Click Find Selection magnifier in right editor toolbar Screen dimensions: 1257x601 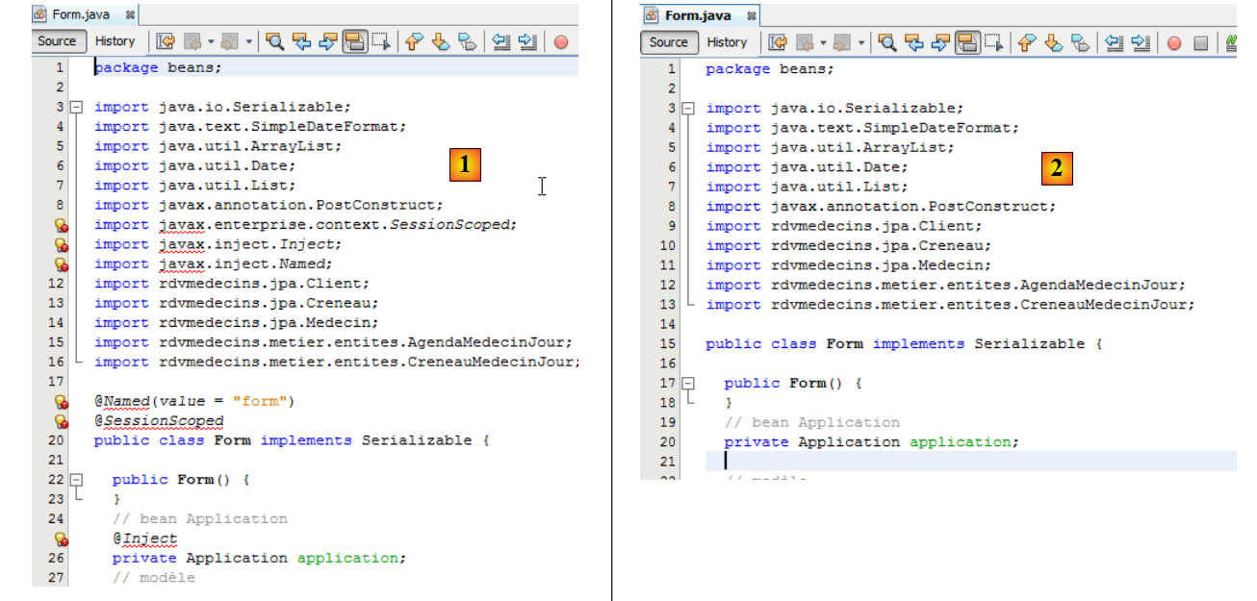tap(886, 42)
